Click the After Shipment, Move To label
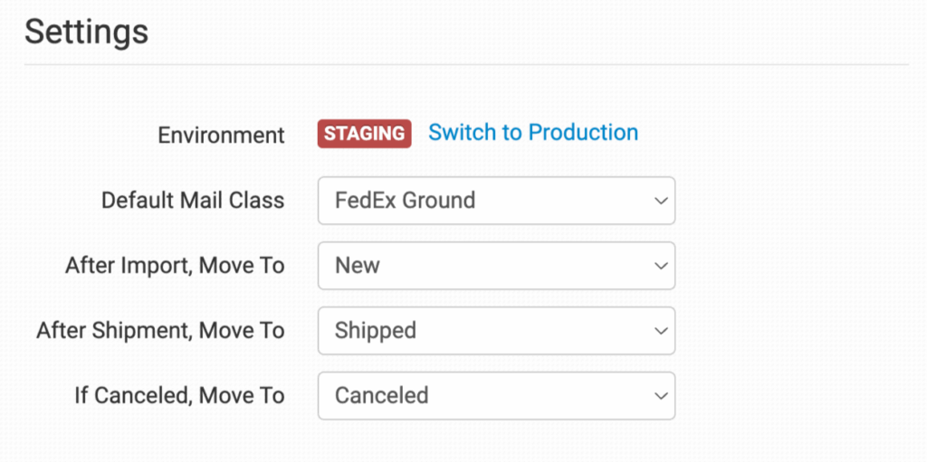This screenshot has height=462, width=927. point(160,331)
